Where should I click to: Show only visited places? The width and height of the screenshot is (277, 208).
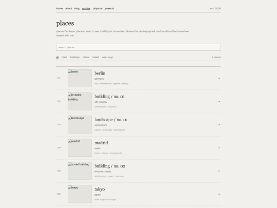point(95,58)
